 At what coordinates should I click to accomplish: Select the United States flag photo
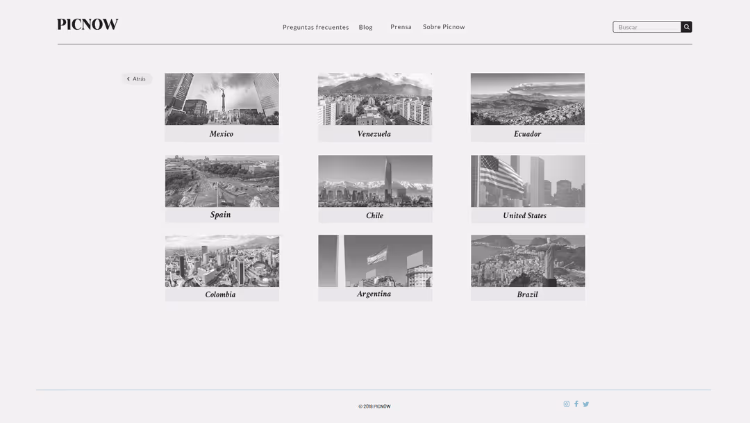528,181
